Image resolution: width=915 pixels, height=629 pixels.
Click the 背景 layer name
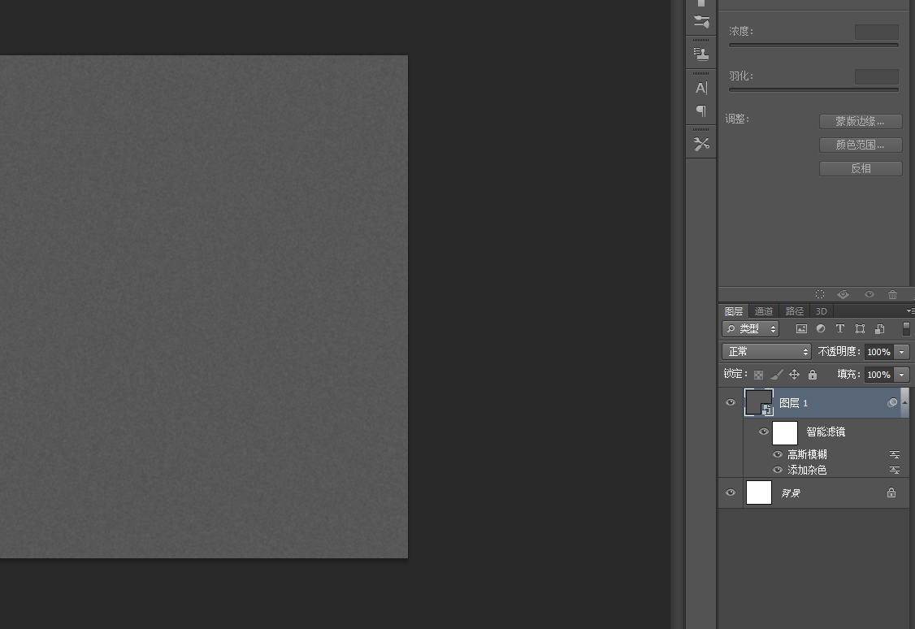(791, 493)
